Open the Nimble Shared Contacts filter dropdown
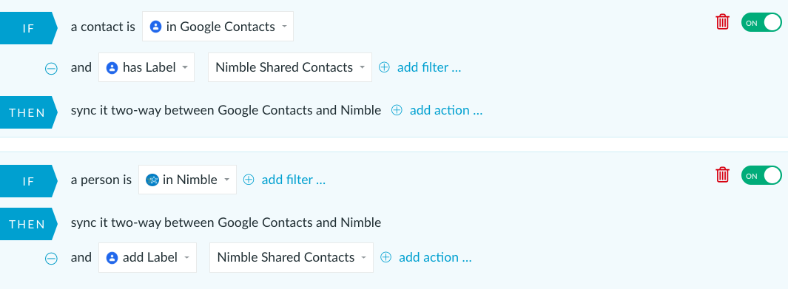Screen dimensions: 788x289 (290, 67)
